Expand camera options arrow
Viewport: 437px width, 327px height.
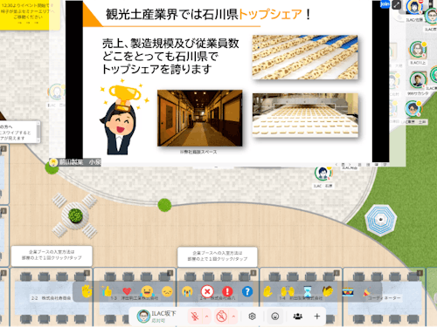[x=233, y=317]
